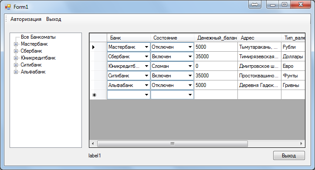Select Юникредитбанк label in tree

point(38,58)
